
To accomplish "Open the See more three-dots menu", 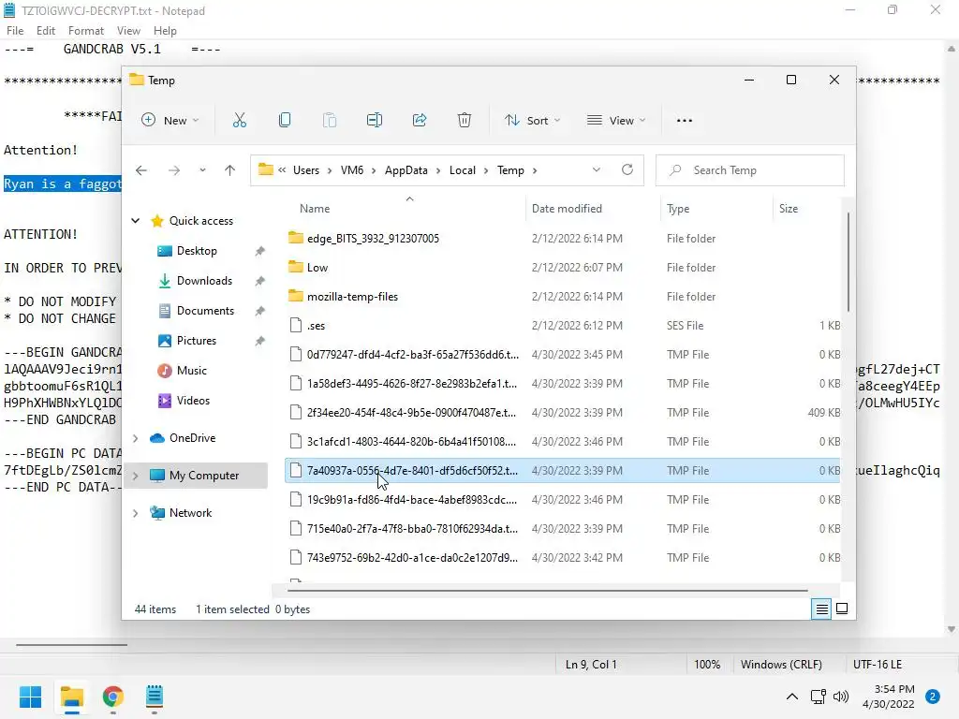I will point(685,121).
